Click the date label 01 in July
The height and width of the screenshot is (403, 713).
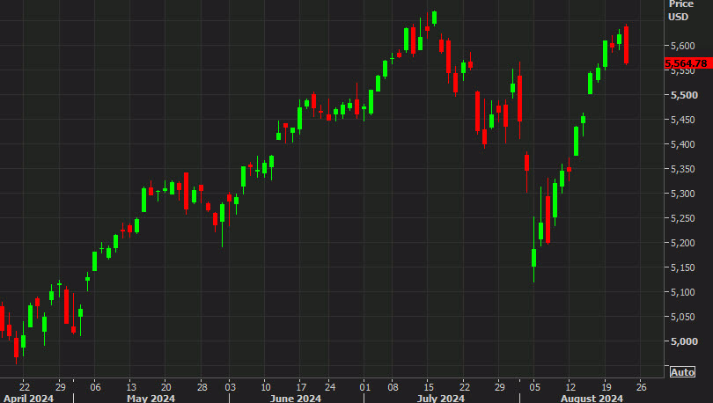[x=364, y=387]
